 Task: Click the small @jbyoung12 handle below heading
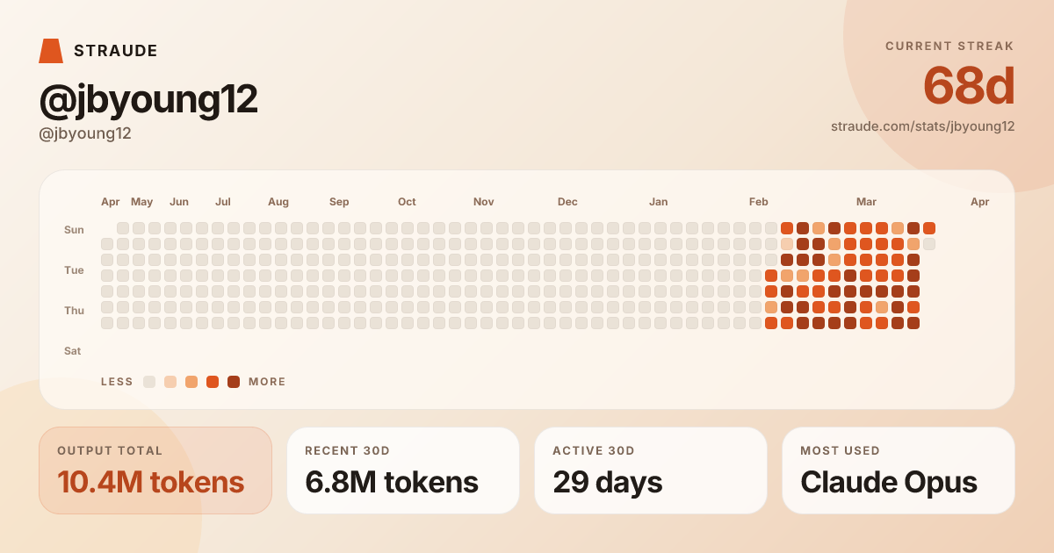point(85,133)
